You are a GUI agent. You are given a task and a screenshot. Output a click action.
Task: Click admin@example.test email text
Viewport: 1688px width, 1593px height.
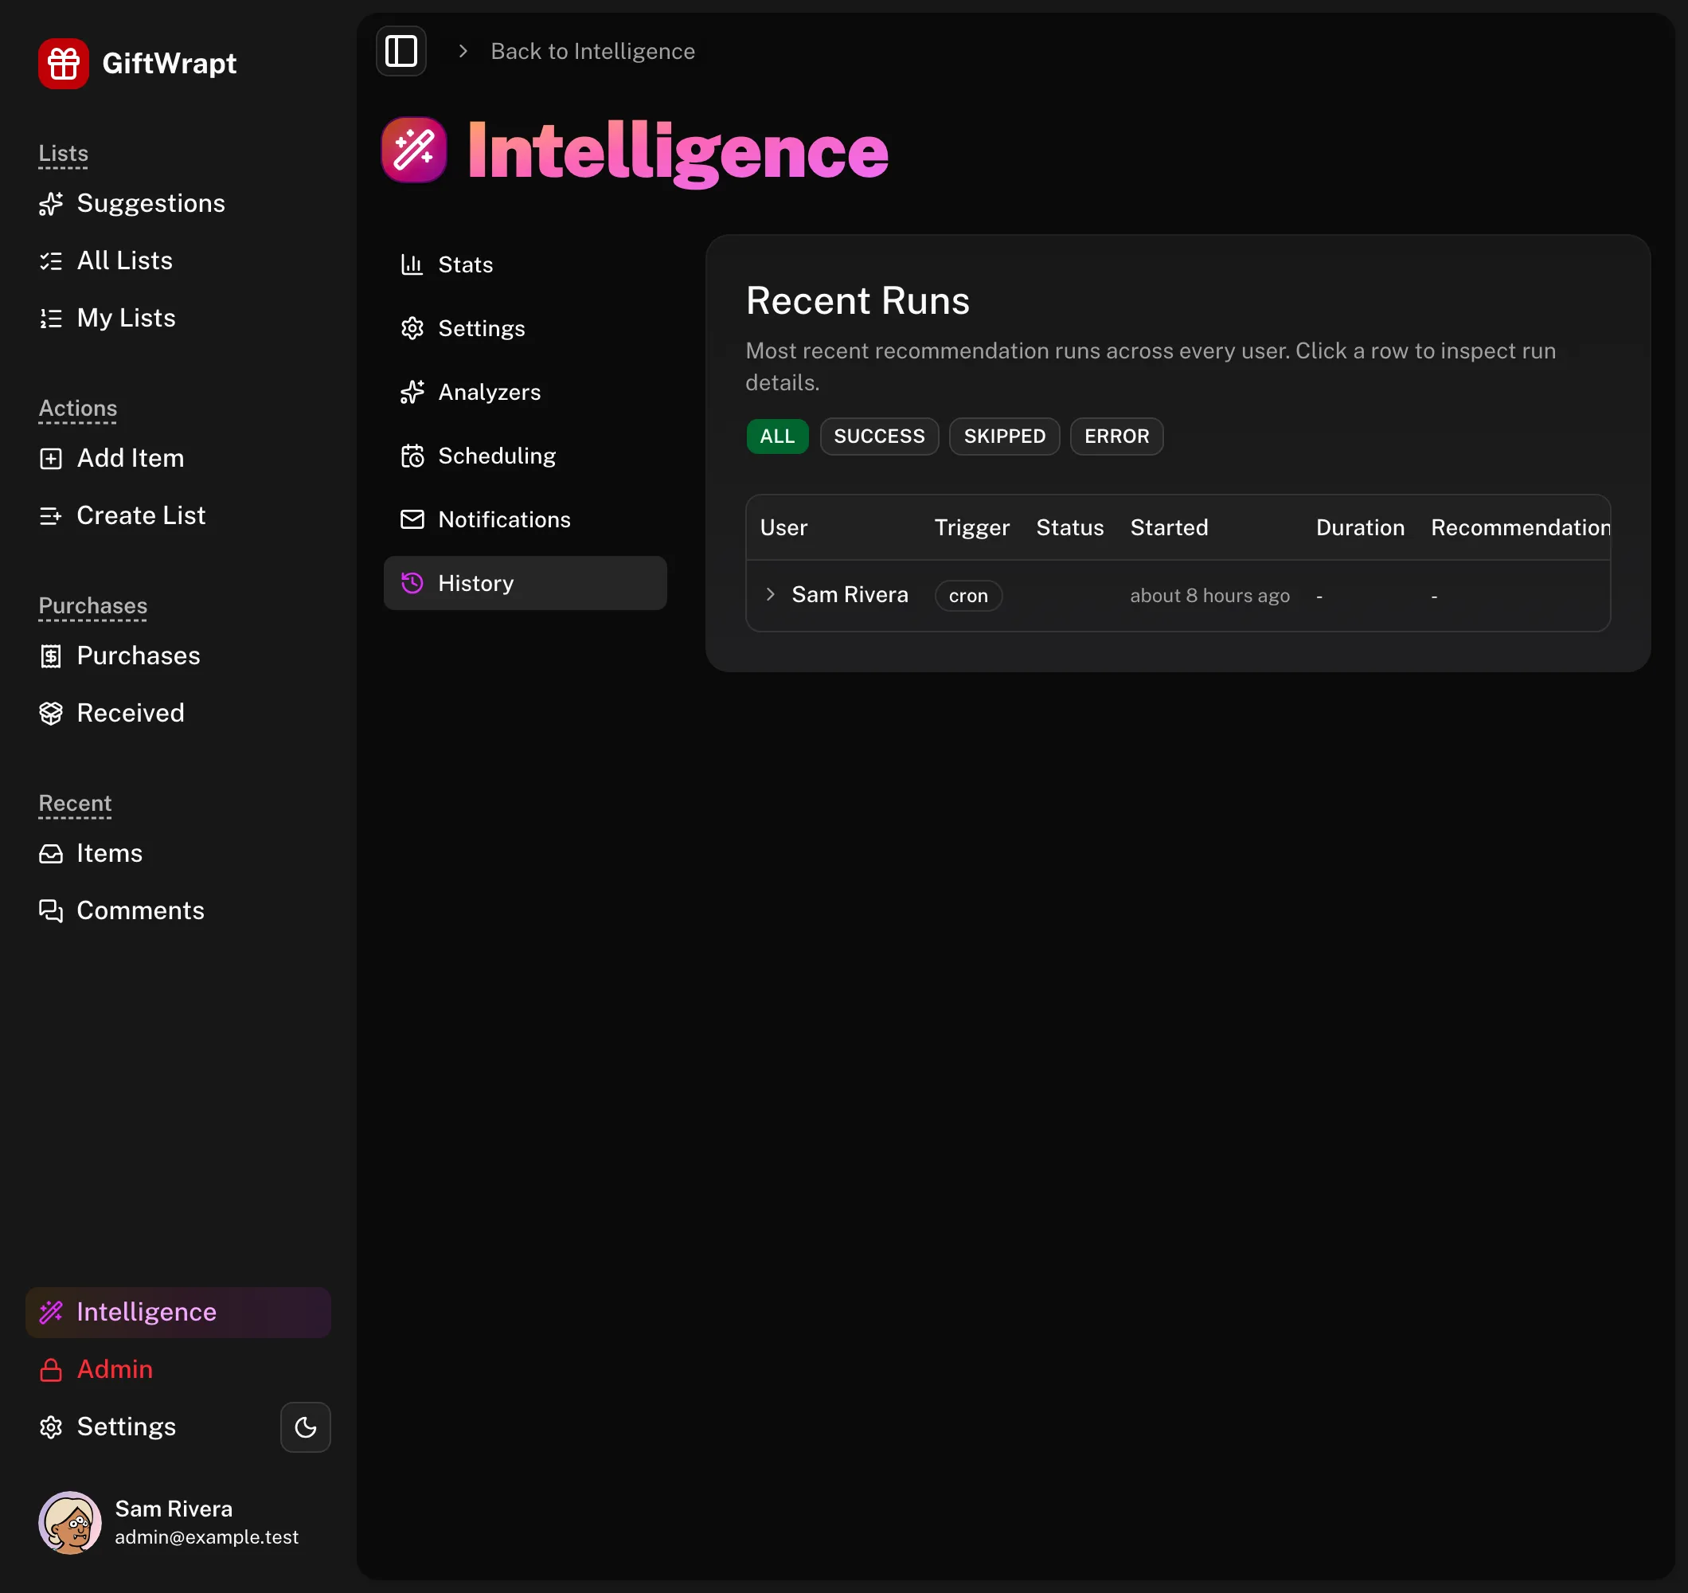point(206,1537)
